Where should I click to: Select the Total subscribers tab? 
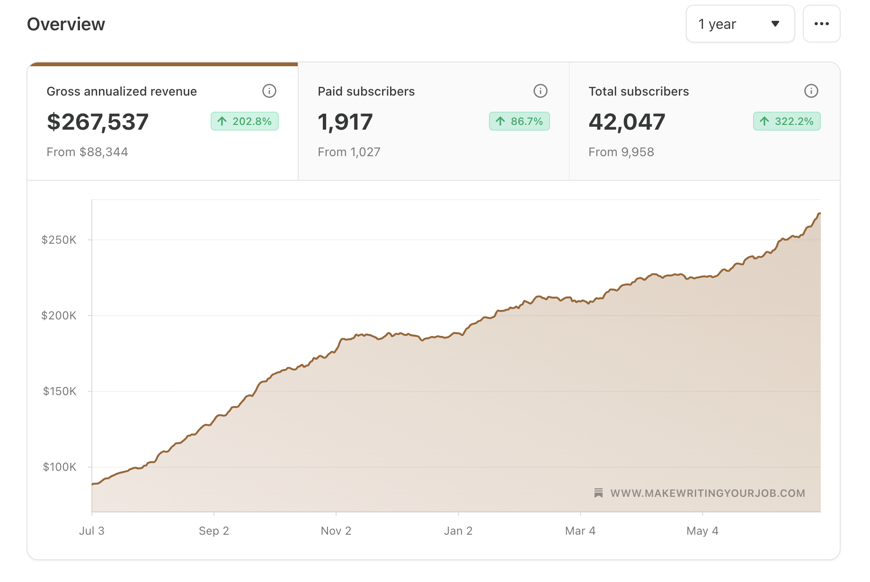(704, 121)
